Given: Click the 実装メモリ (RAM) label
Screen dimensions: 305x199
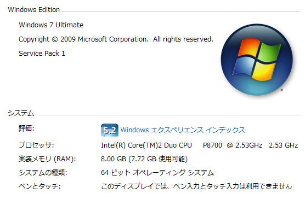Looking at the screenshot, I should (x=47, y=159).
